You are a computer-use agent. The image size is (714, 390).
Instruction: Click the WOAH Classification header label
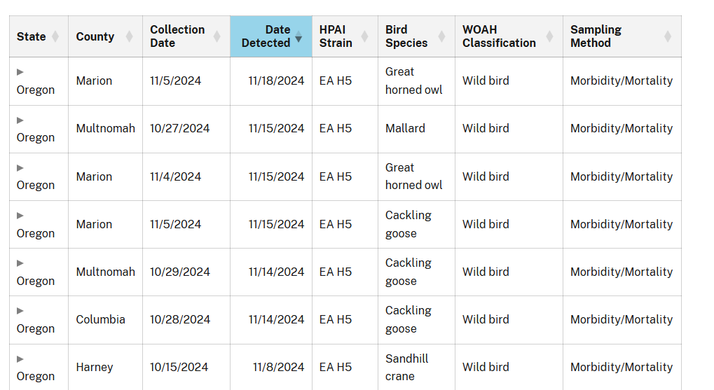tap(499, 36)
